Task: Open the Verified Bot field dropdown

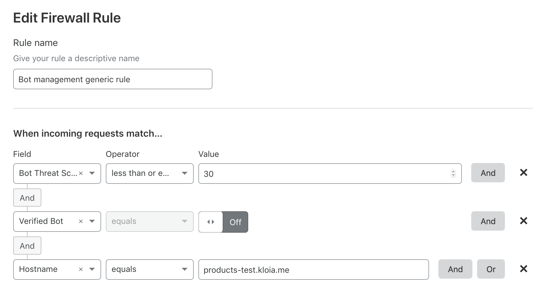Action: point(92,221)
